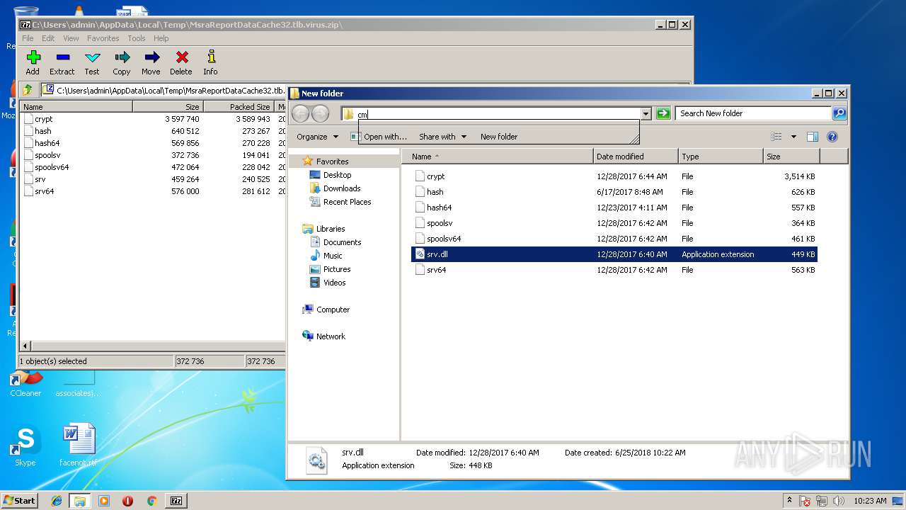Click 7-Zip horizontal scrollbar left arrow
The height and width of the screenshot is (510, 906).
click(26, 346)
